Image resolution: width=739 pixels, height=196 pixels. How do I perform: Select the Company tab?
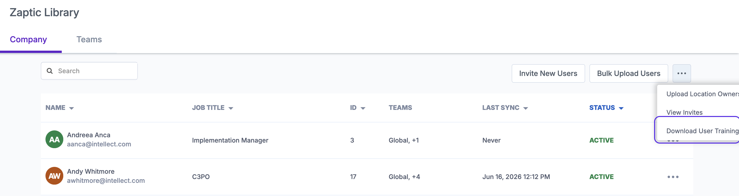coord(28,40)
